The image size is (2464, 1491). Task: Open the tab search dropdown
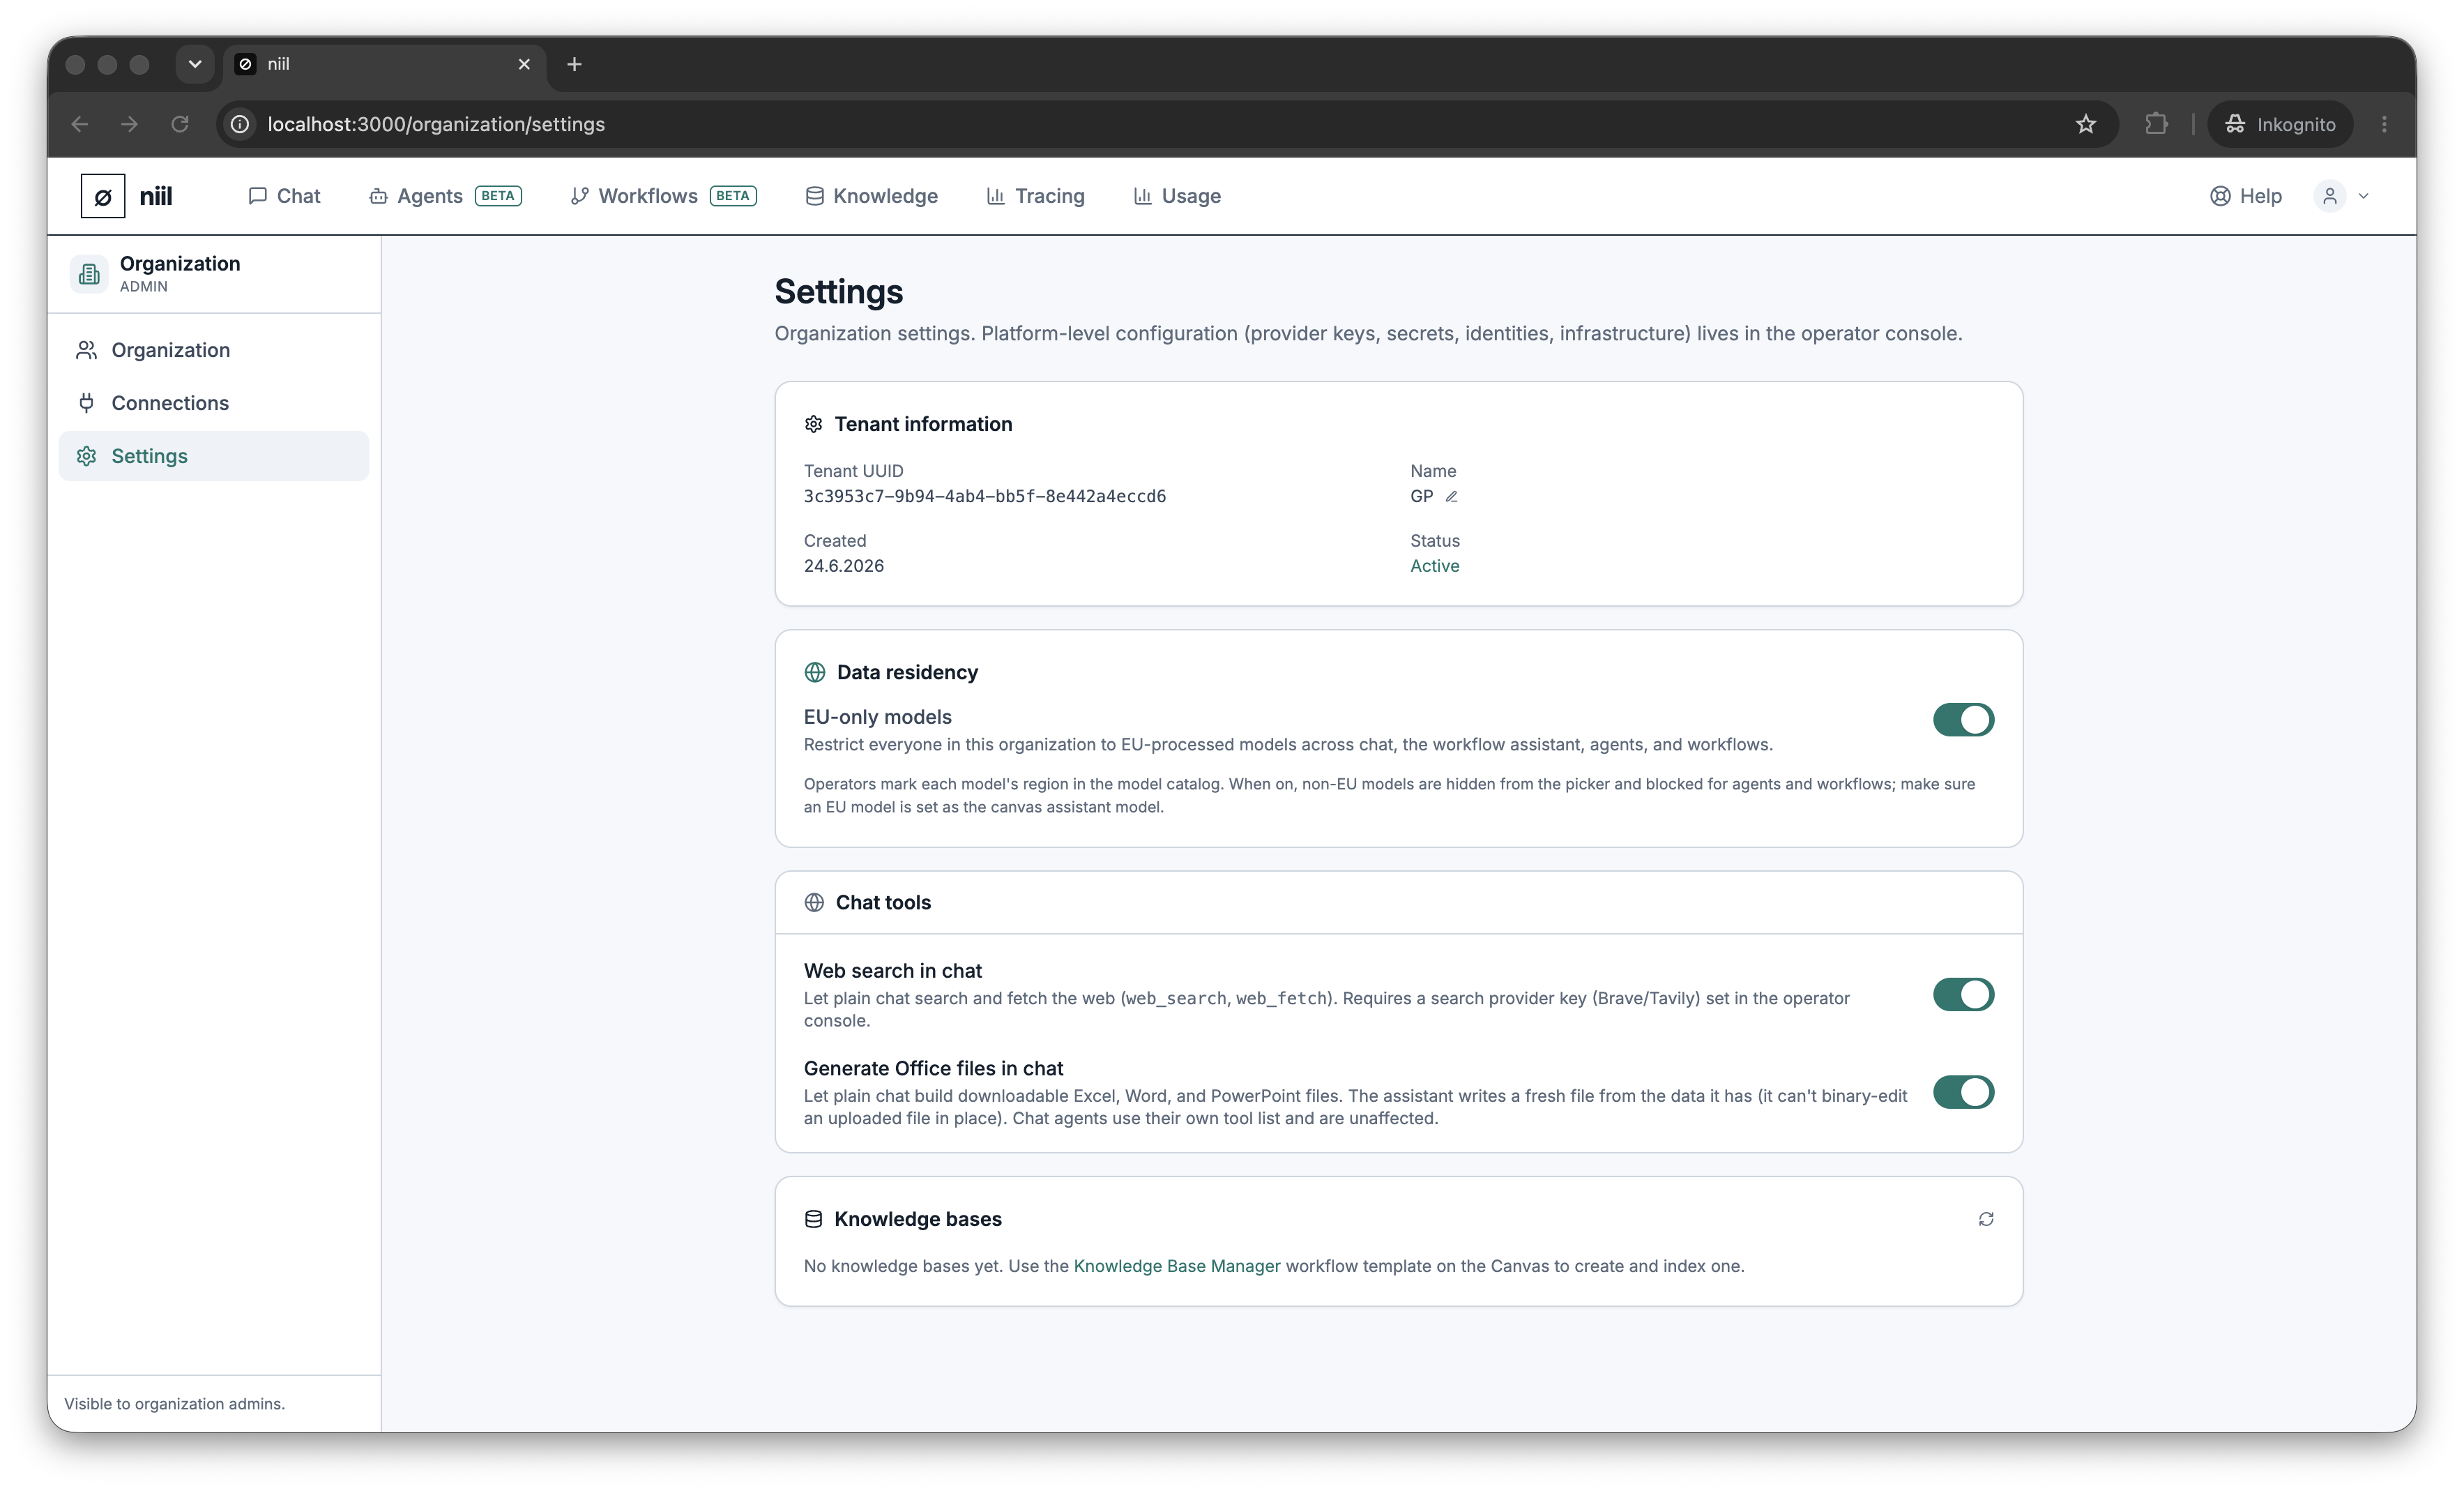(x=195, y=64)
